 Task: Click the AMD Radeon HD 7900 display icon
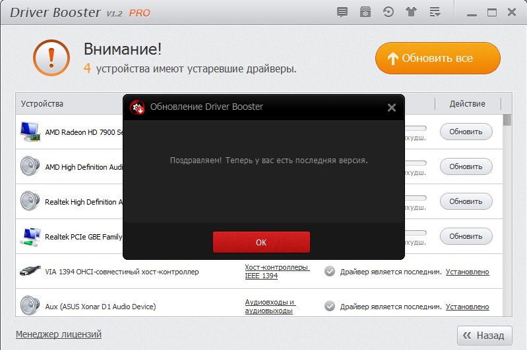click(x=30, y=132)
